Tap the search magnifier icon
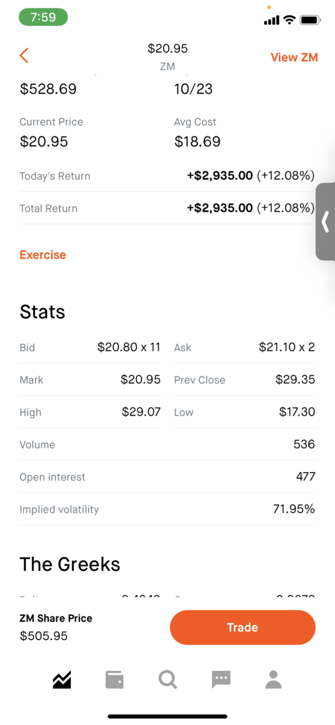Screen dimensions: 335x725 tap(168, 680)
